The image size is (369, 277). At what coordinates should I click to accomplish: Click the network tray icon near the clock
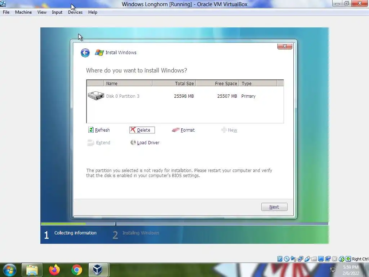[333, 270]
